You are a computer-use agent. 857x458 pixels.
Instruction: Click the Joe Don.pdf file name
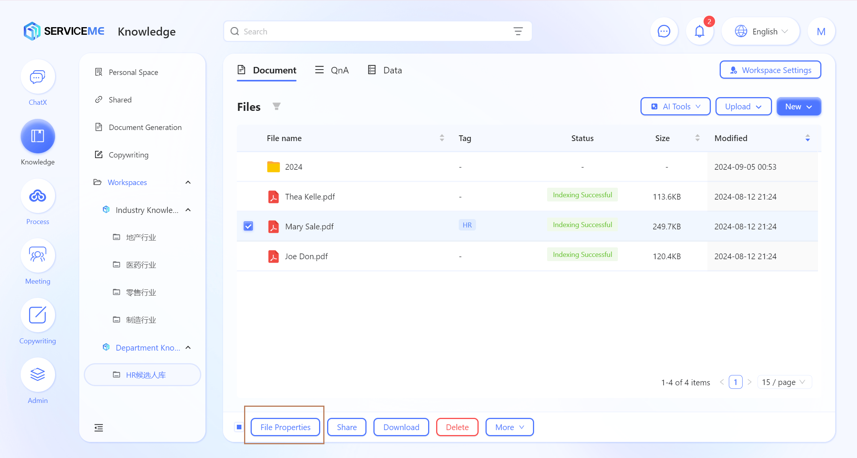306,256
